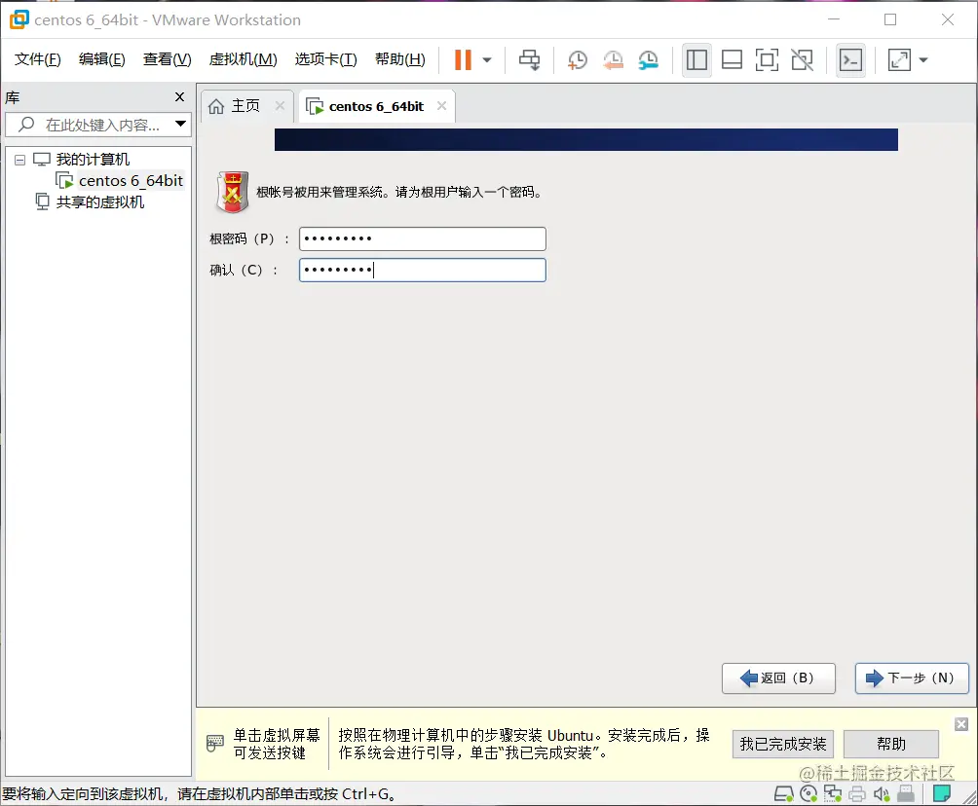
Task: Open the 虚拟机(M) menu
Action: [x=243, y=59]
